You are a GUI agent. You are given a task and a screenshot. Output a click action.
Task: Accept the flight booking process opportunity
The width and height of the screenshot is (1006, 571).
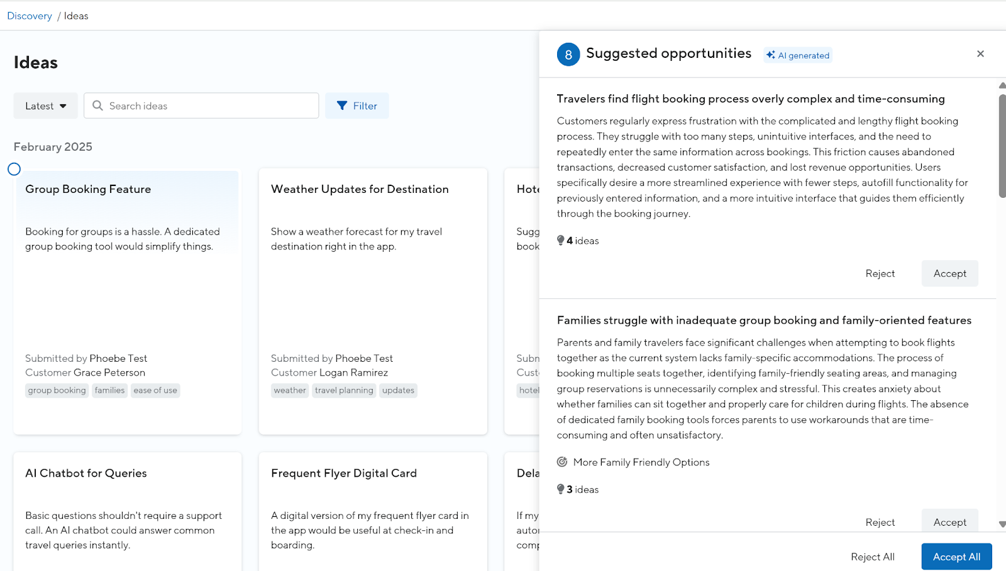[x=949, y=273]
